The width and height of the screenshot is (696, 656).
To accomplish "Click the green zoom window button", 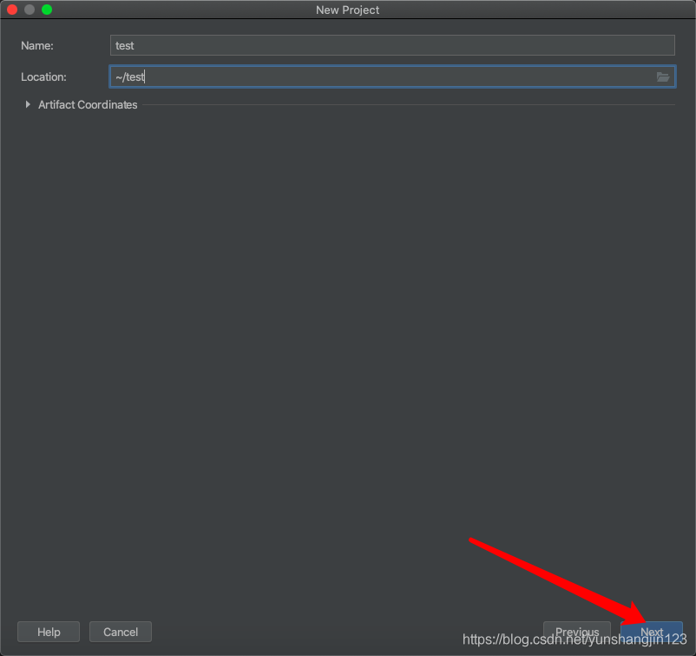I will pyautogui.click(x=47, y=10).
